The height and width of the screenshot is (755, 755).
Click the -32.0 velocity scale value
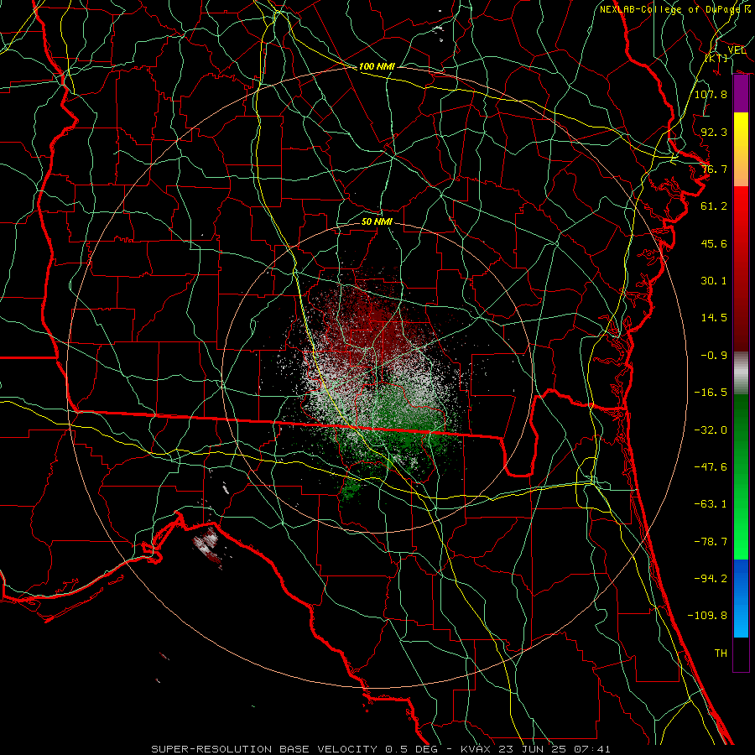pyautogui.click(x=711, y=430)
